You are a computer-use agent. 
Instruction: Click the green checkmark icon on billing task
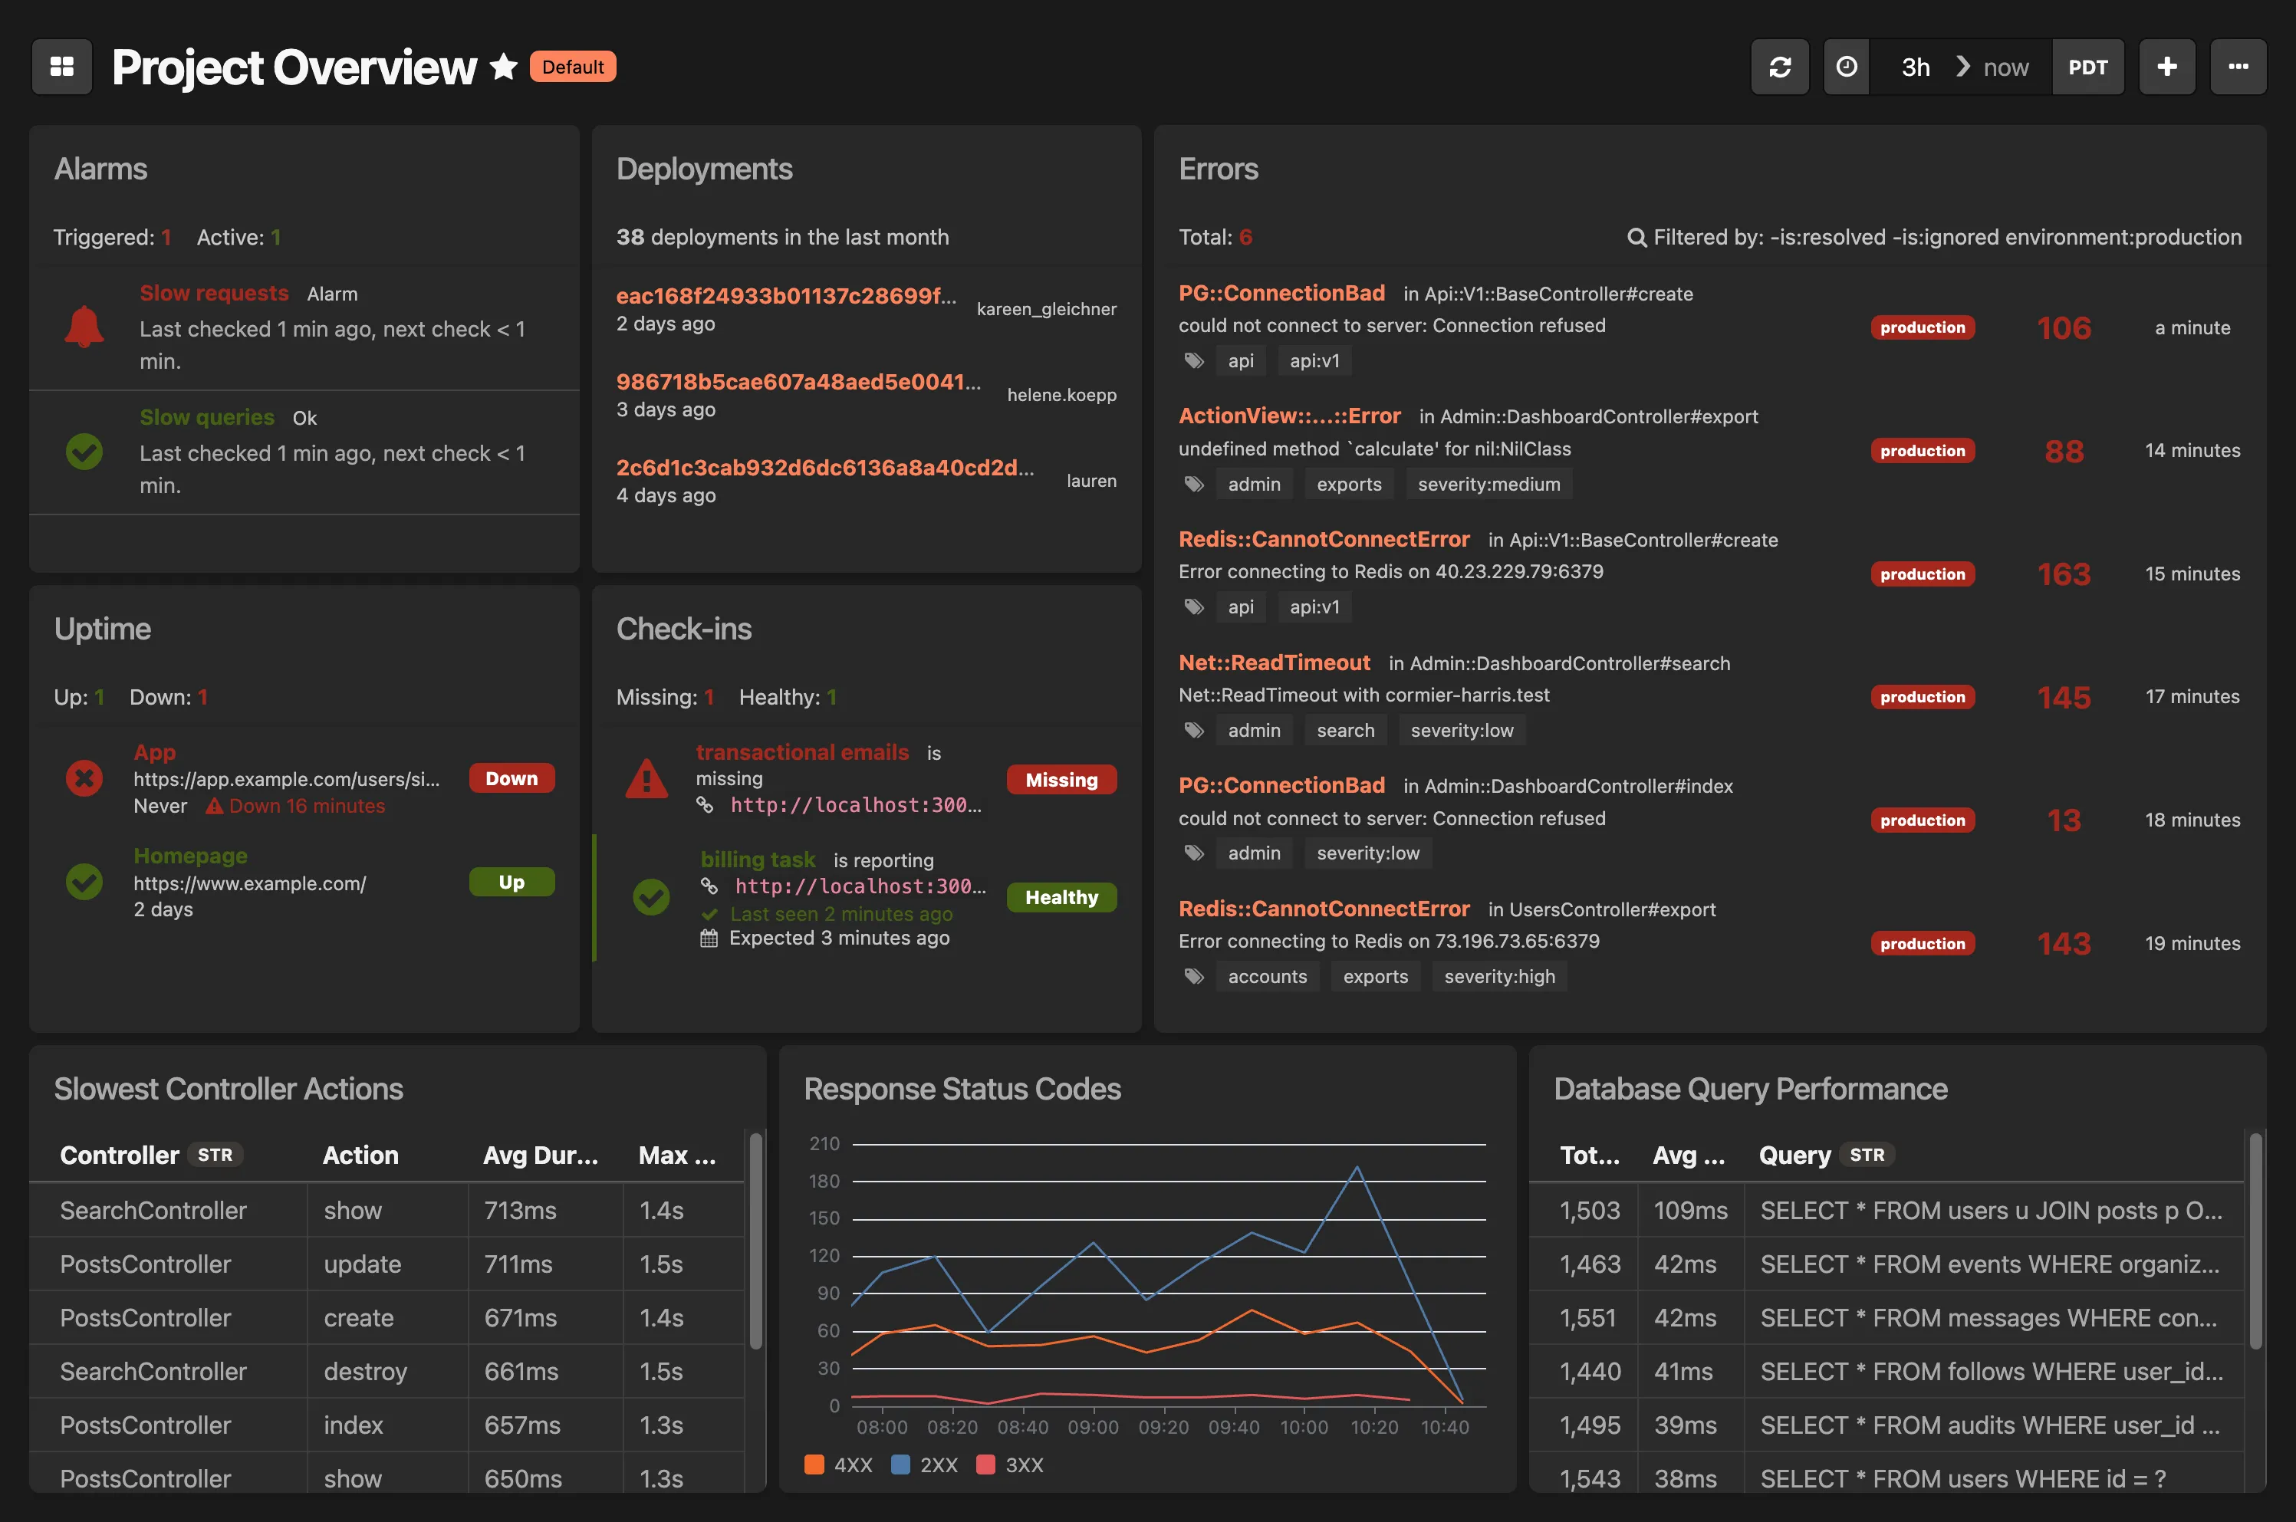(650, 898)
